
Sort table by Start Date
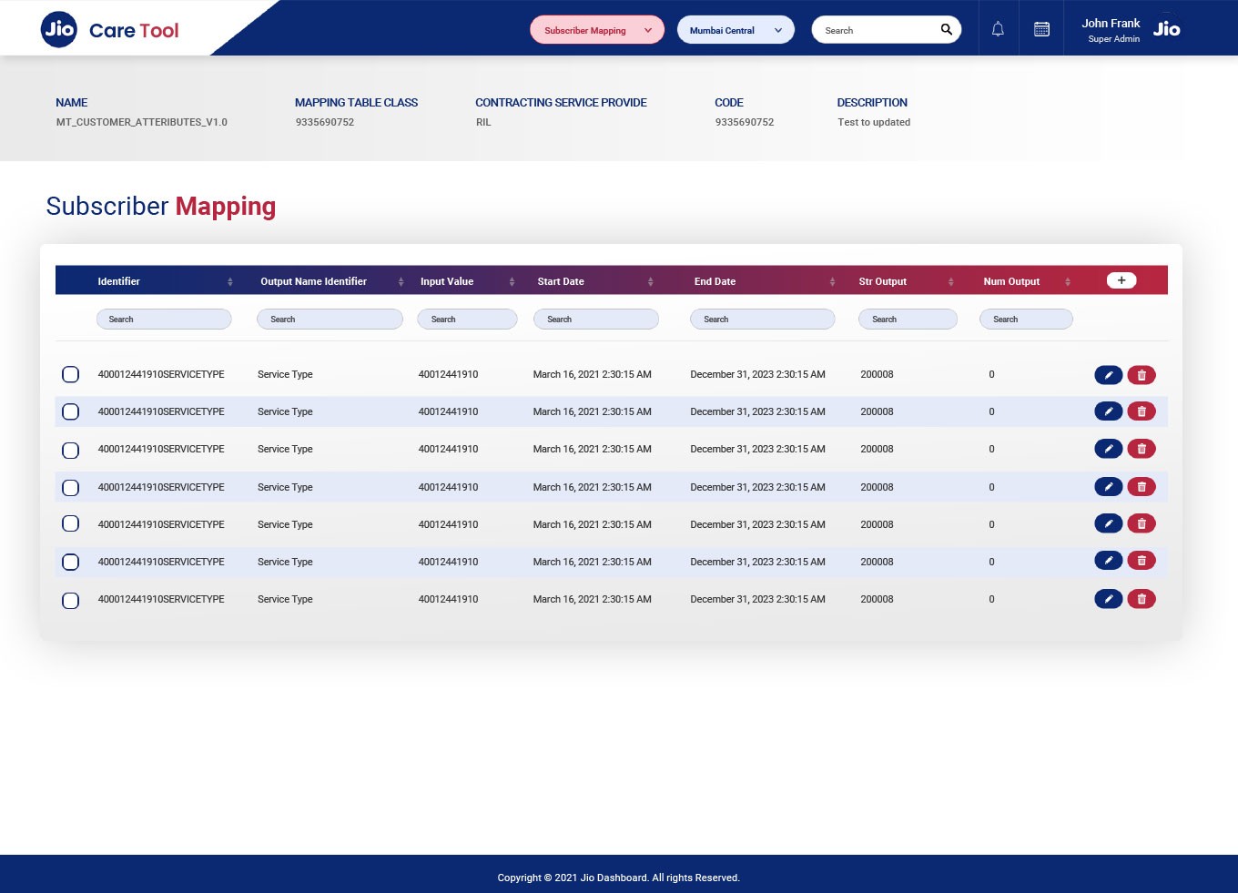(x=650, y=281)
